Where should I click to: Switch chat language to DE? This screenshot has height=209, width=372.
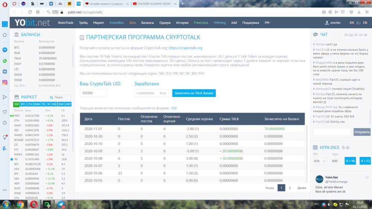(356, 35)
